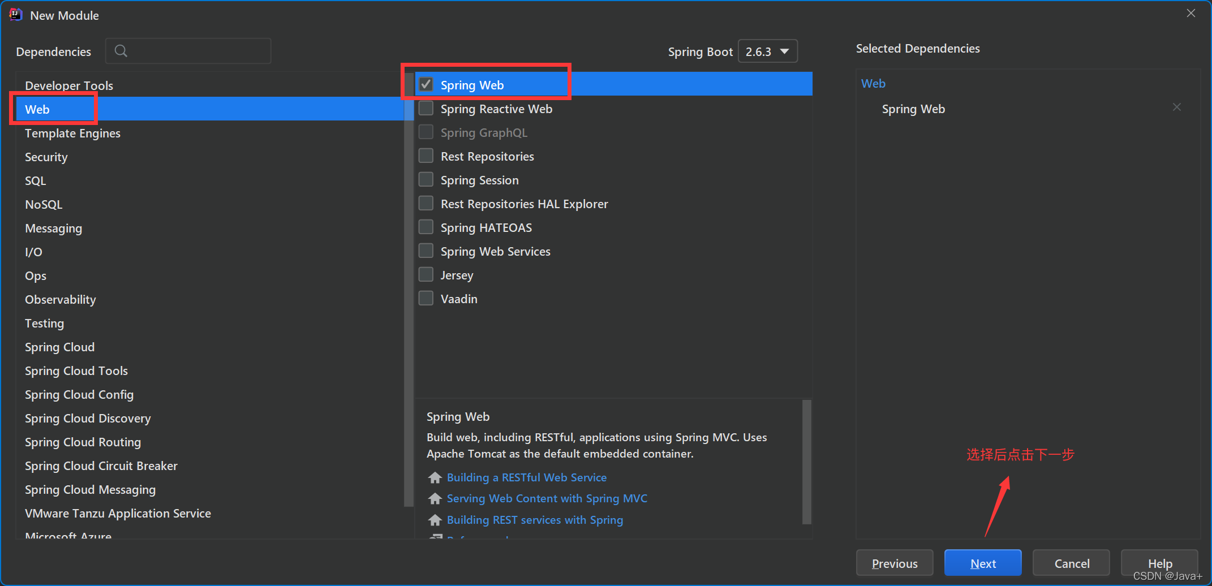Select the I/O category
The image size is (1212, 586).
[x=210, y=252]
